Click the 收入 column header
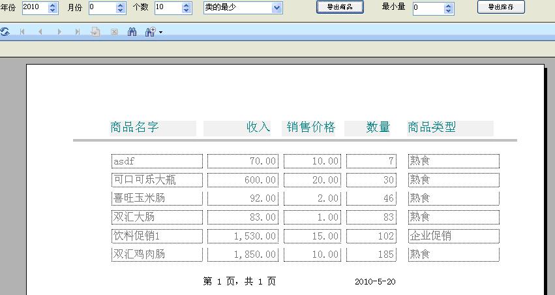This screenshot has width=555, height=295. [237, 128]
